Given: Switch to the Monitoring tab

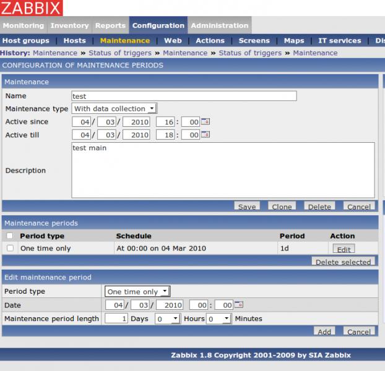Looking at the screenshot, I should pyautogui.click(x=24, y=26).
